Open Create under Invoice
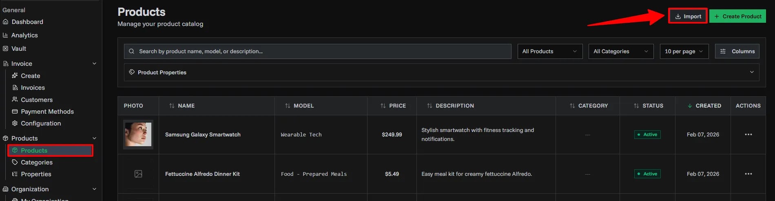The width and height of the screenshot is (775, 201). [x=31, y=76]
